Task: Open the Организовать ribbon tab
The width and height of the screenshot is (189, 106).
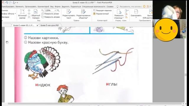Action: click(x=31, y=6)
